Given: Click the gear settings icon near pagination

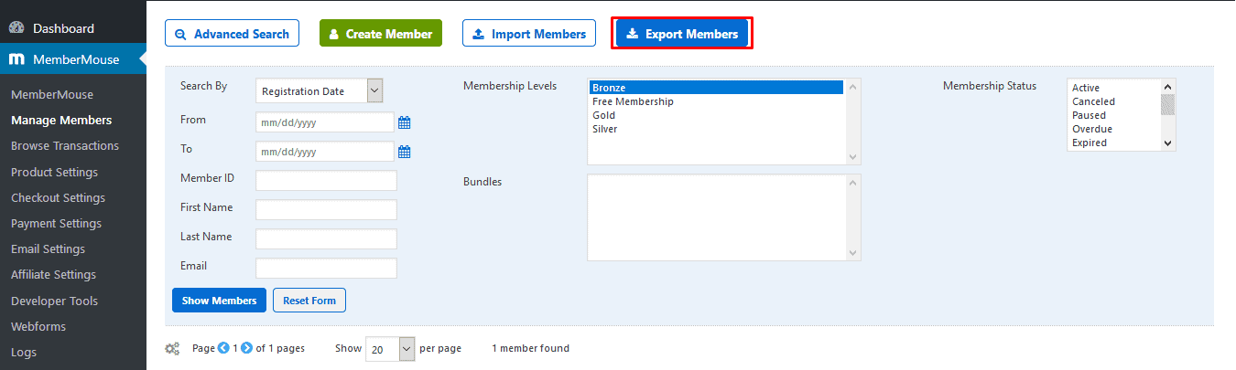Looking at the screenshot, I should pyautogui.click(x=172, y=348).
